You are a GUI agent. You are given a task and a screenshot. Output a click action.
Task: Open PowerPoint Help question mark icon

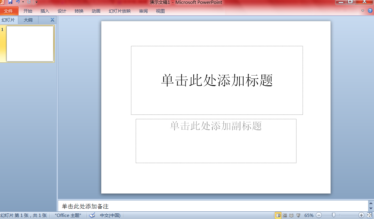(370, 11)
